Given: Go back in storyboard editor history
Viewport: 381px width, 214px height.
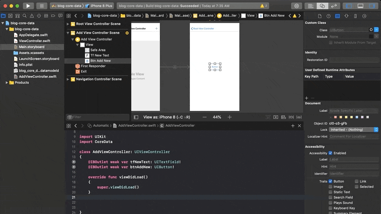Looking at the screenshot, I should tap(76, 16).
